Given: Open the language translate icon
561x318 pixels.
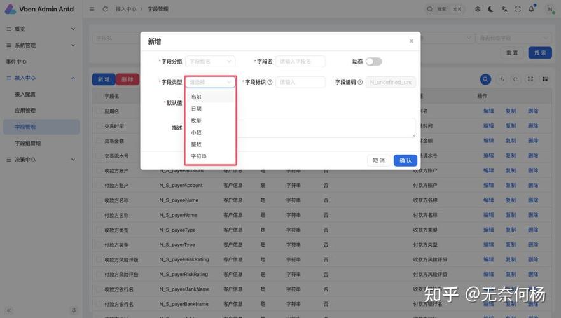Looking at the screenshot, I should (x=504, y=9).
